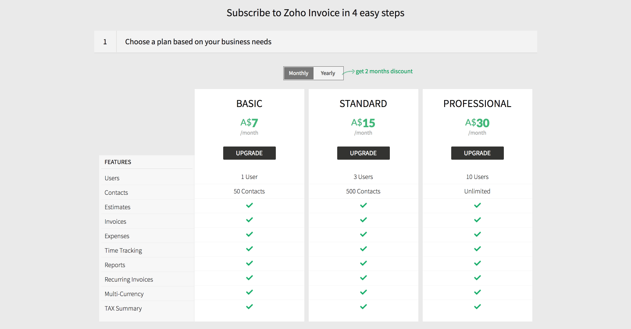Image resolution: width=631 pixels, height=329 pixels.
Task: Click the Expenses checkmark in STANDARD column
Action: (363, 234)
